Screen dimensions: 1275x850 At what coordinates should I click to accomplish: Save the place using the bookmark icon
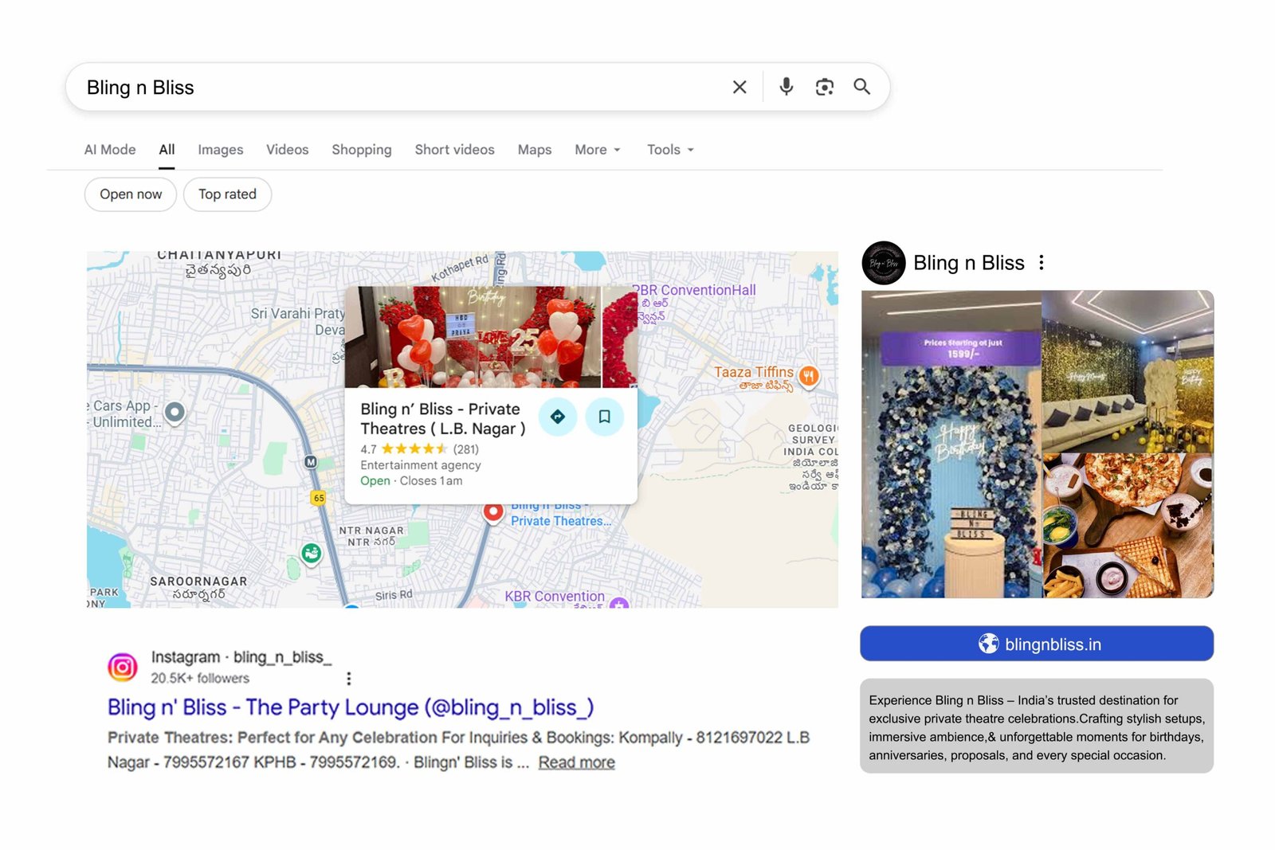point(605,417)
